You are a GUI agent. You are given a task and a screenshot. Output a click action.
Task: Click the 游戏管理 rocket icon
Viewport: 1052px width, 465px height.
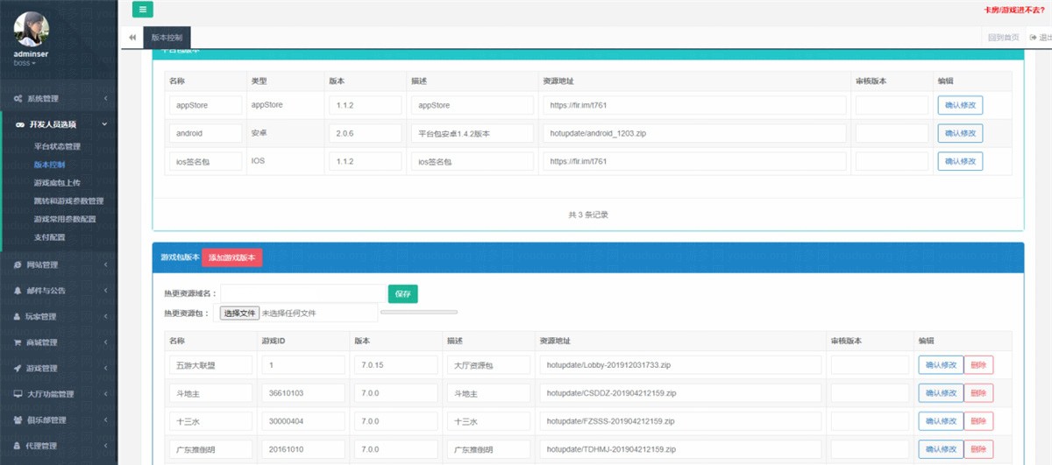pos(18,369)
